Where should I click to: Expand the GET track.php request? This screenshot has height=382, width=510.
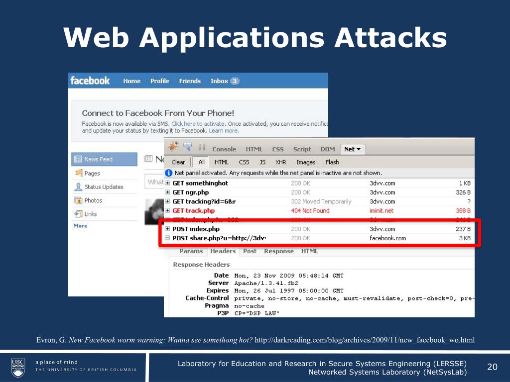(x=167, y=210)
